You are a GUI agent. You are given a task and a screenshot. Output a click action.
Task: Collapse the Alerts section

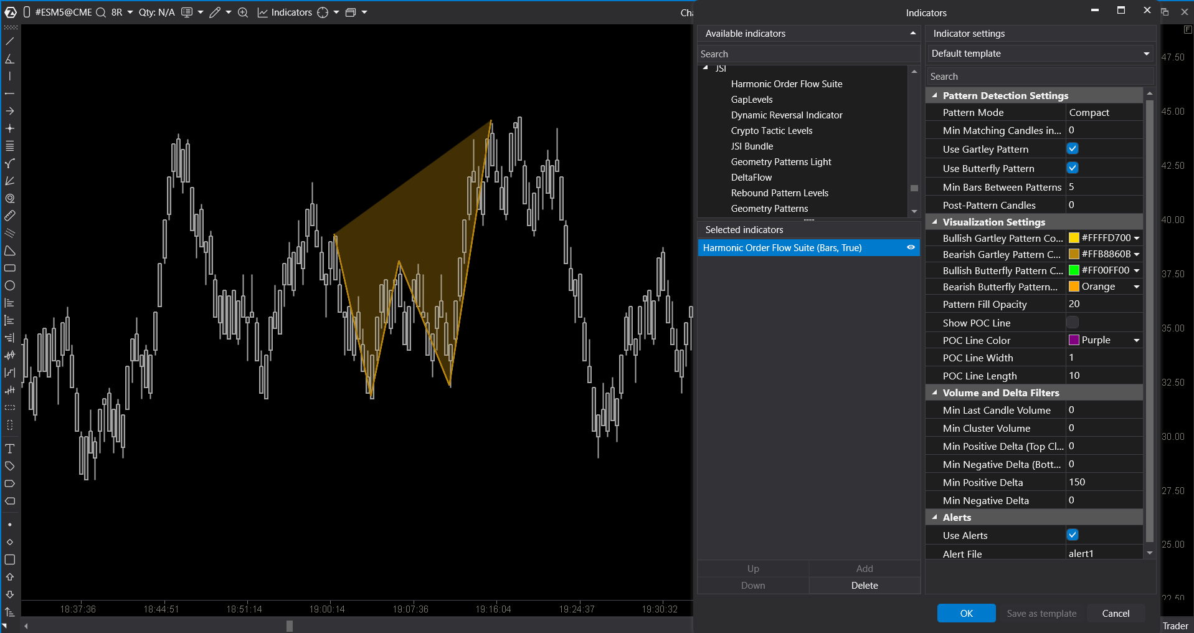934,517
